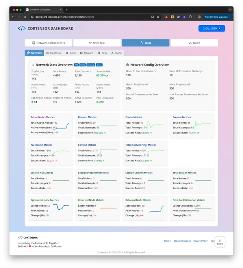Screen dimensions: 243x268
Task: Click the Precommit Metrics card title
Action: [41, 145]
